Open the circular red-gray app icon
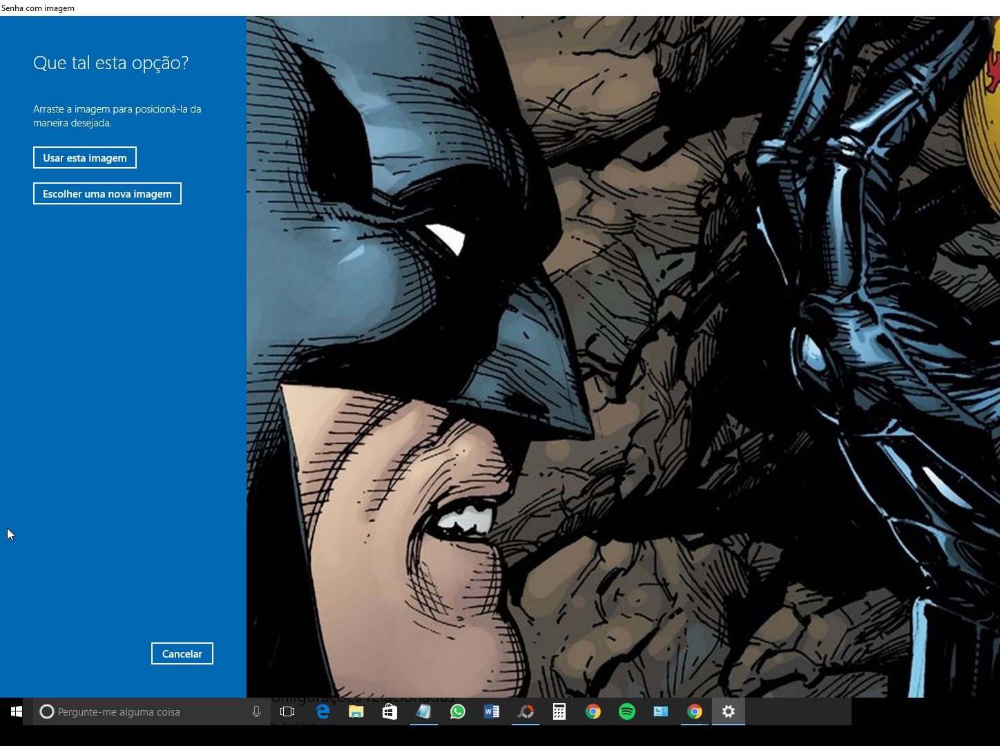Screen dimensions: 1000x746 (x=526, y=711)
